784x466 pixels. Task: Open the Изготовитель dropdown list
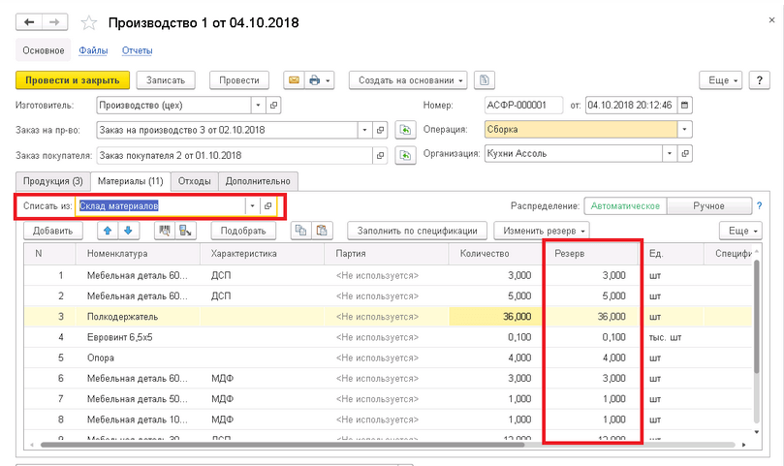click(258, 105)
